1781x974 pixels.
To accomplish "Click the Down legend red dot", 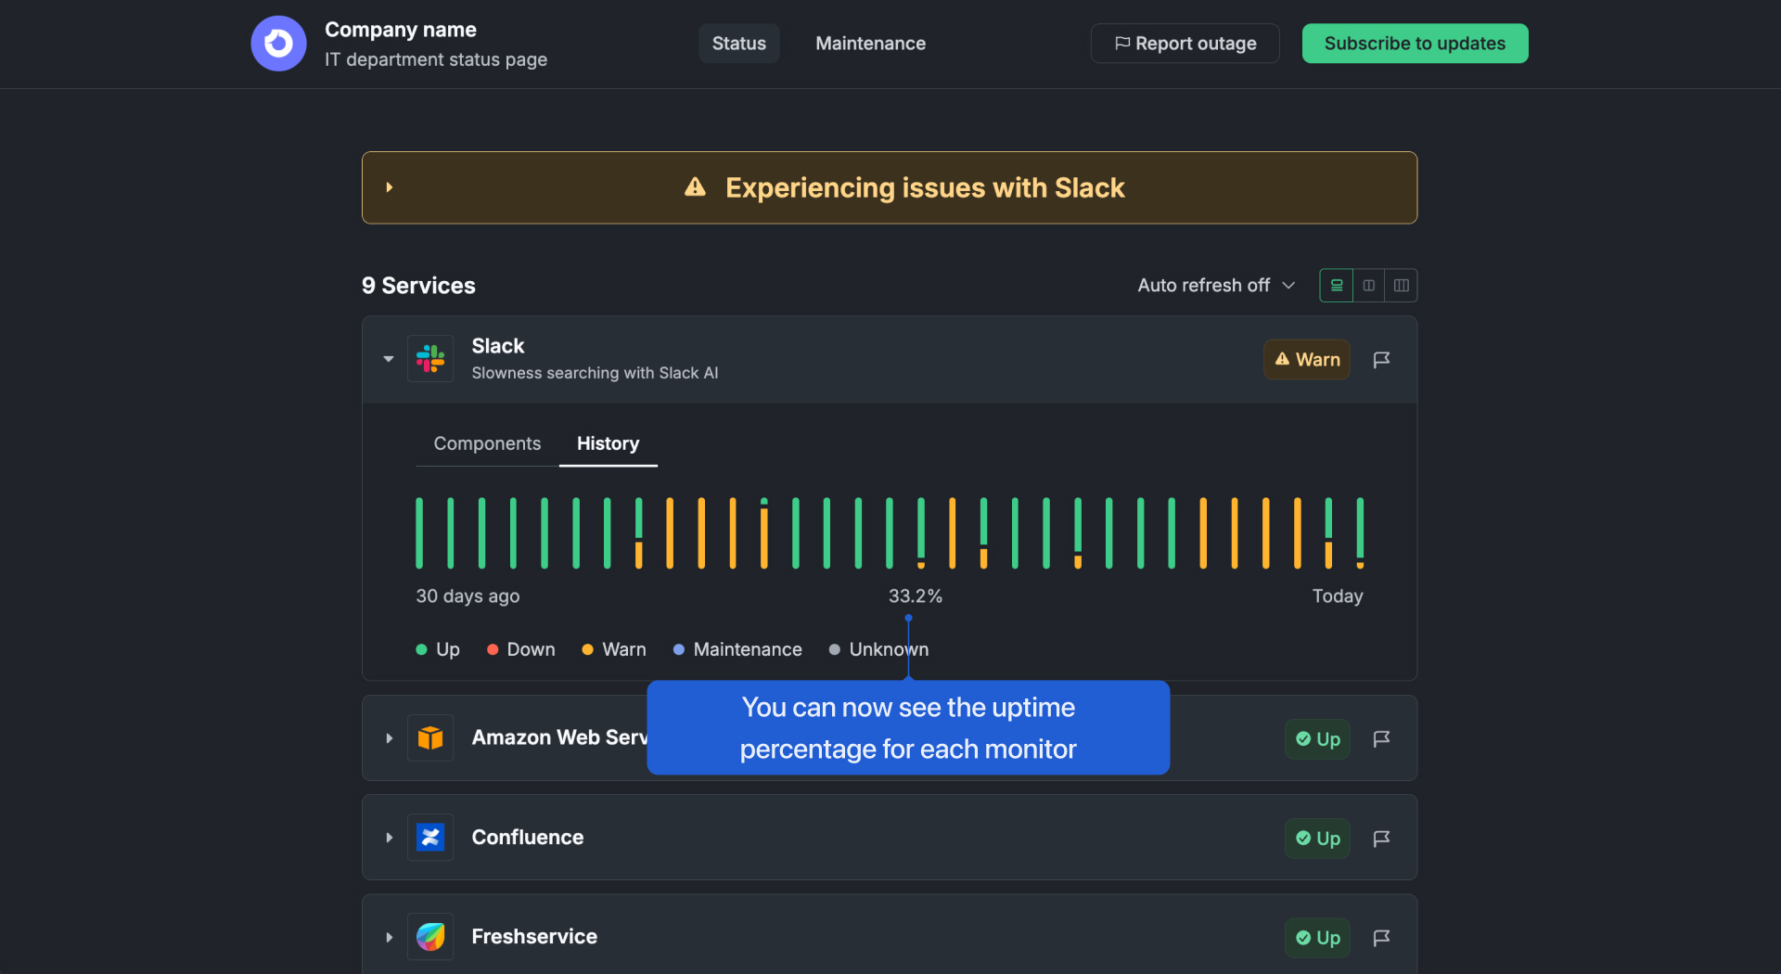I will 493,649.
